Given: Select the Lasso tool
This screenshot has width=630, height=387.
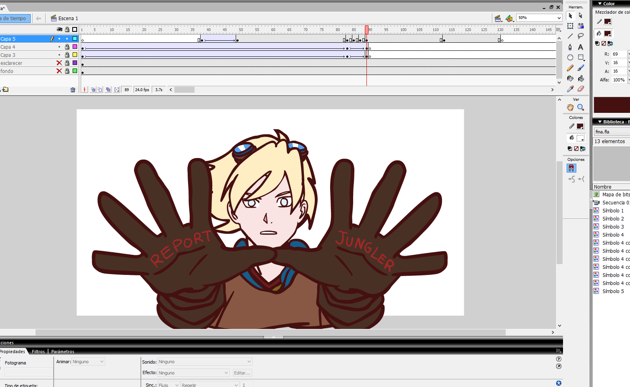Looking at the screenshot, I should coord(581,36).
